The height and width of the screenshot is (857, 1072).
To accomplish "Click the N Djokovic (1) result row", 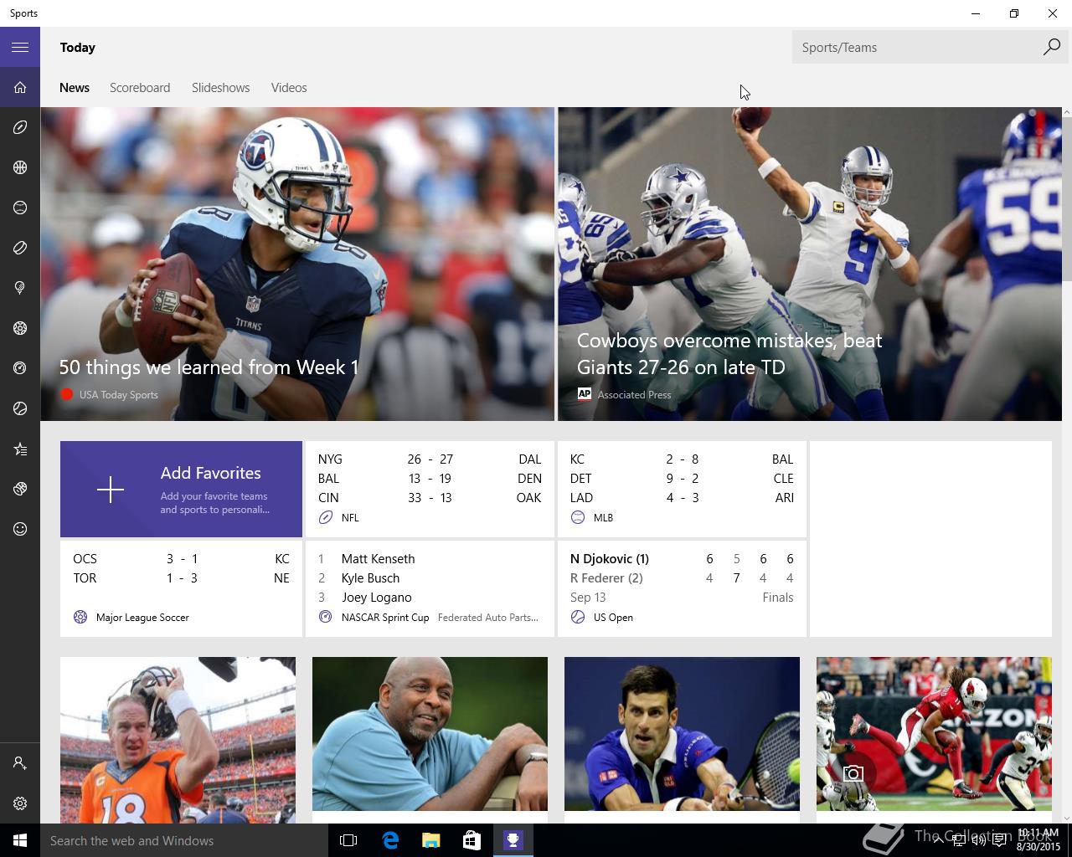I will 682,558.
